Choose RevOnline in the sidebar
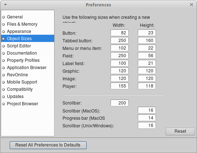This screenshot has width=197, height=153. tap(28, 75)
